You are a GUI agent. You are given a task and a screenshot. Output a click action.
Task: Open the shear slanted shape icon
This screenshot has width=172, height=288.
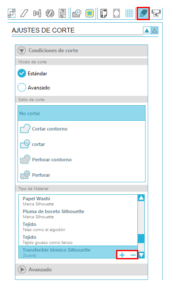tap(24, 13)
